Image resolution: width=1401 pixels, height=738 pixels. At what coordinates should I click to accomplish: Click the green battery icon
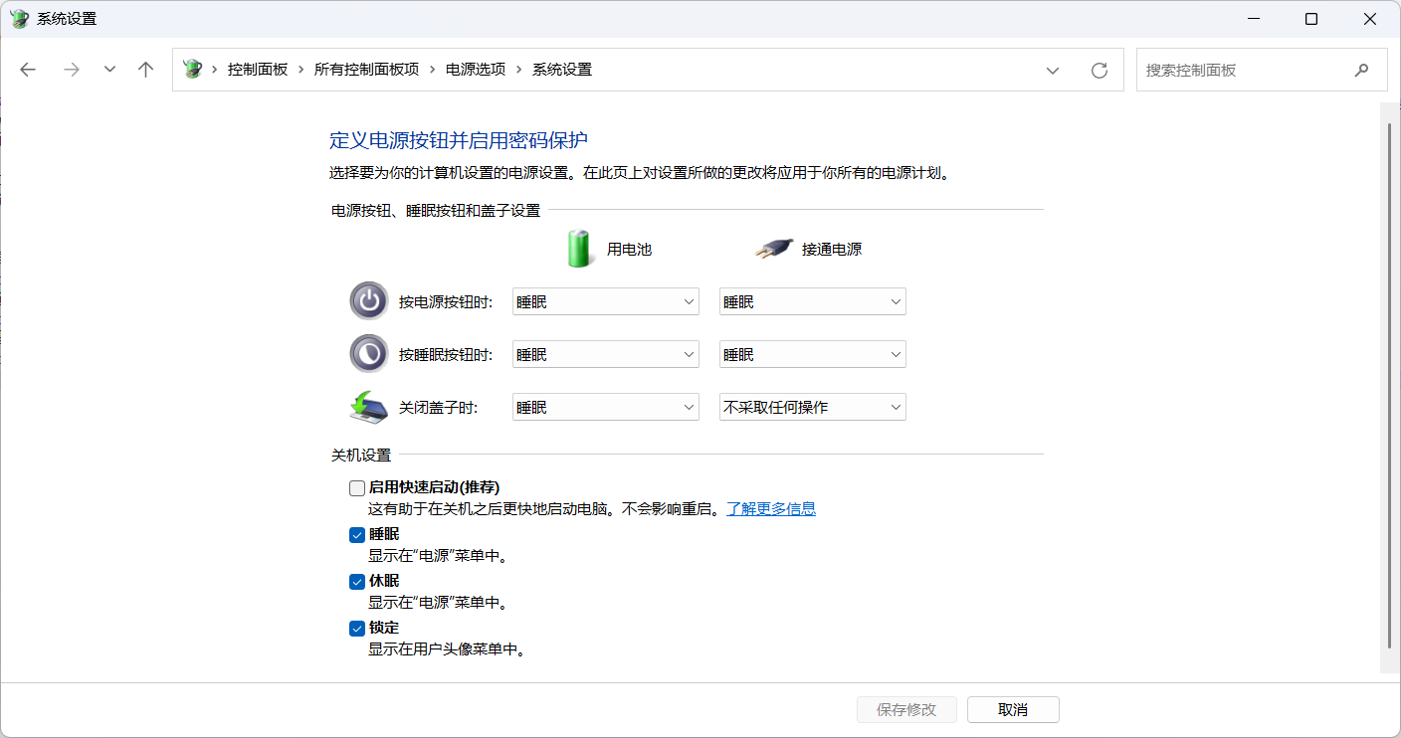click(579, 248)
